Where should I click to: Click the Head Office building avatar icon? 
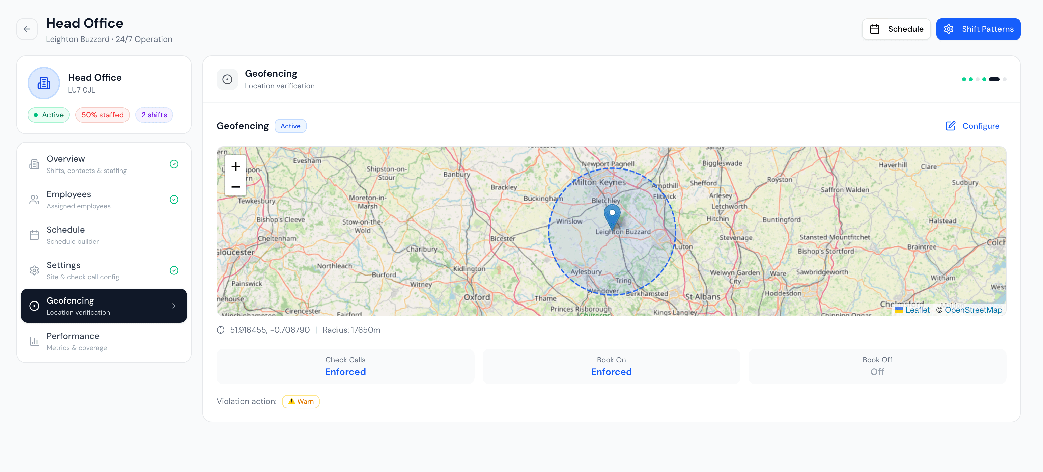tap(44, 83)
